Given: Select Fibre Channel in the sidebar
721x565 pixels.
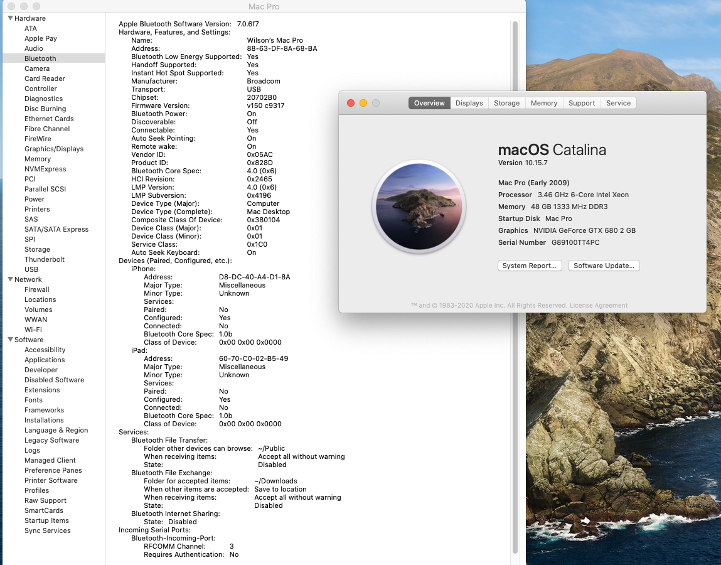Looking at the screenshot, I should (47, 129).
